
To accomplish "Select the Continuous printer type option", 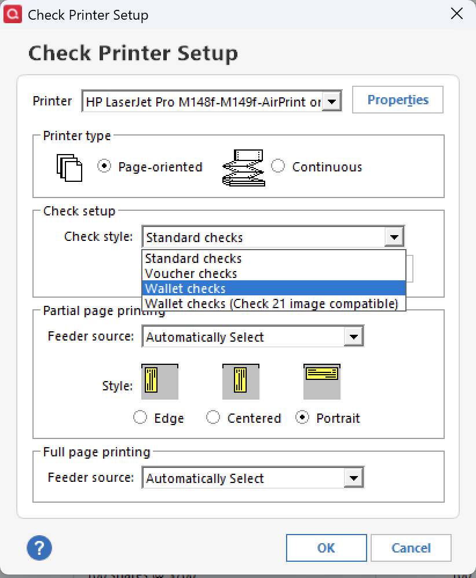I will [278, 166].
